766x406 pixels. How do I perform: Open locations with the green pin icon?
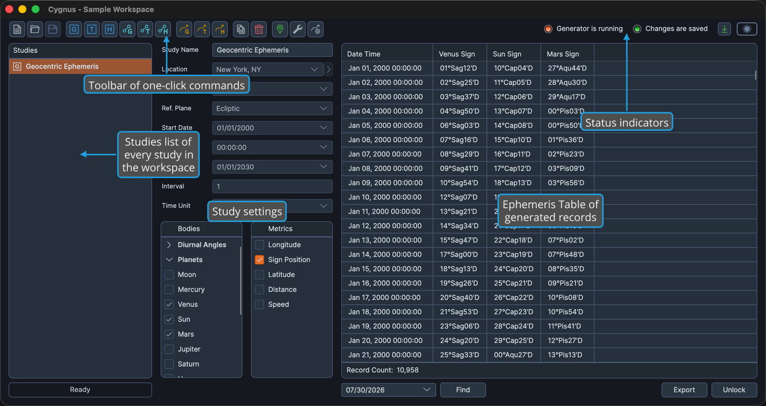[280, 29]
